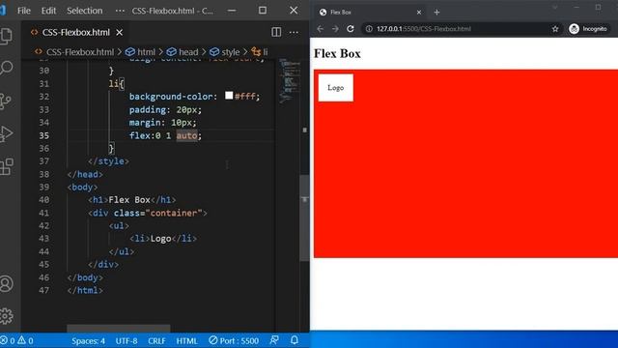
Task: Change indentation via Spaces: 4
Action: click(88, 341)
